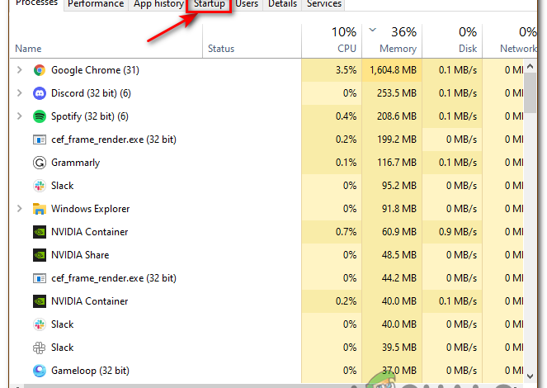Select the Spotify (32 bit) (6) row
The image size is (547, 388).
point(266,116)
